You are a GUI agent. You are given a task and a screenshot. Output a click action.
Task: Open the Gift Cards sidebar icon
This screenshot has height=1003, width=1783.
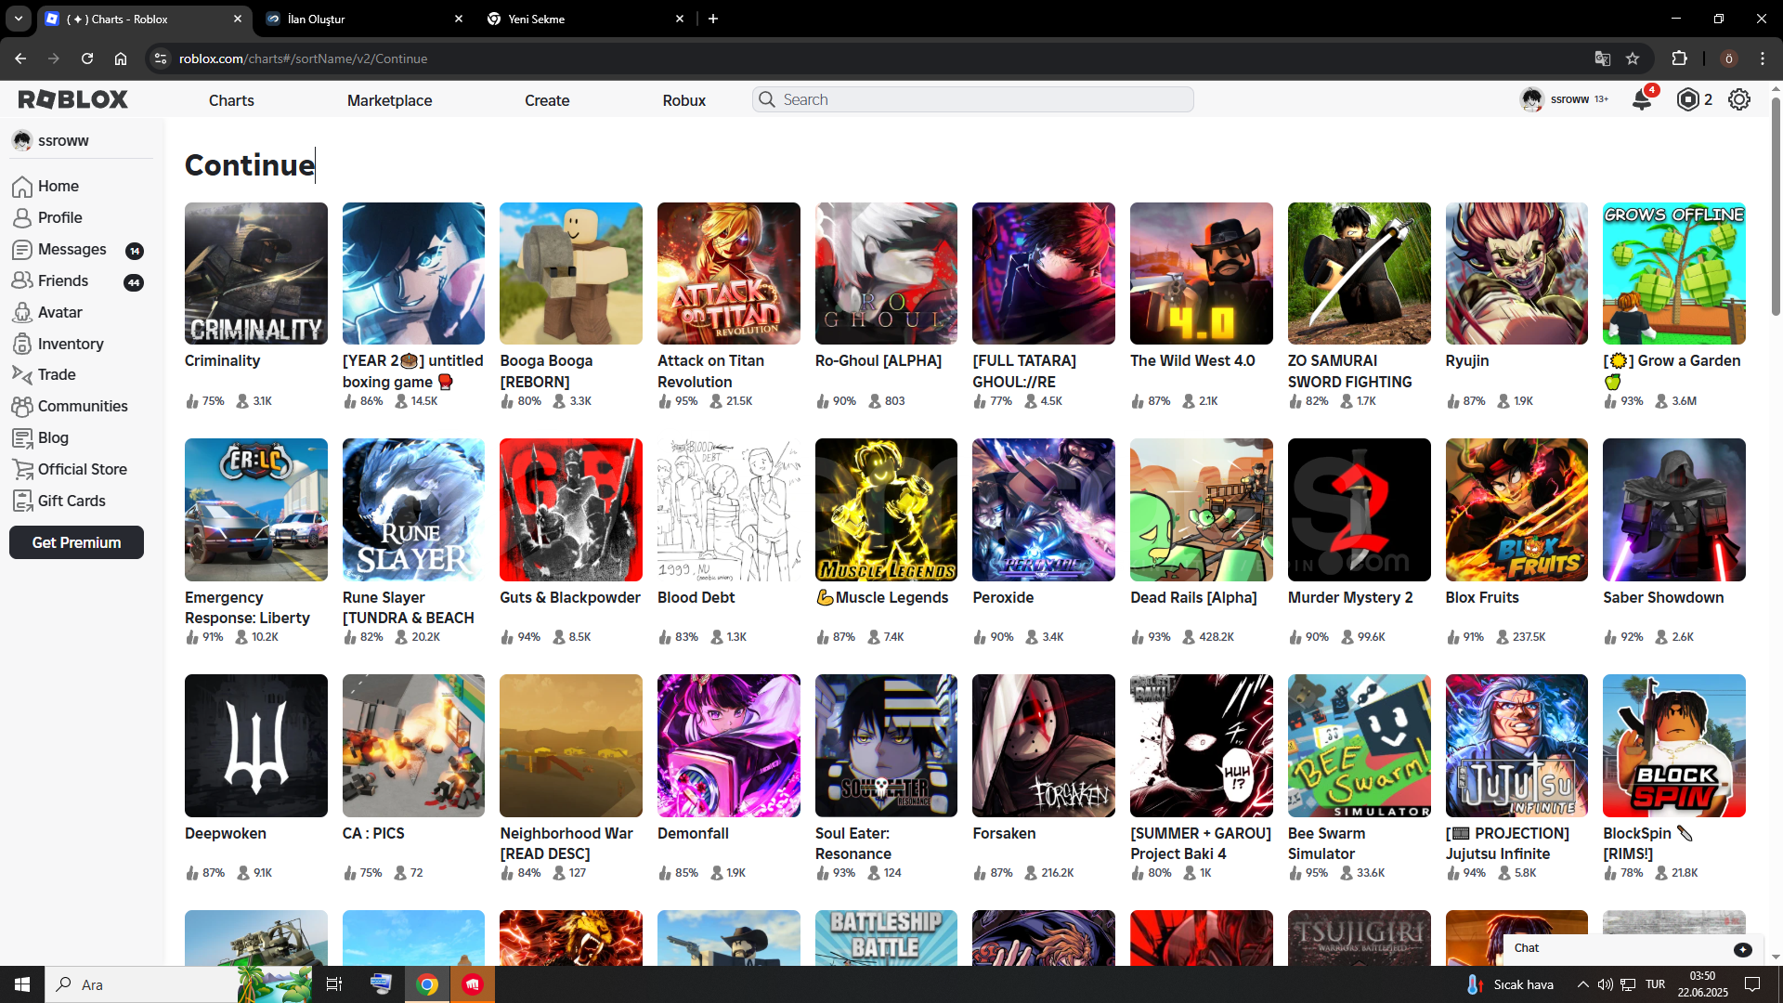(x=22, y=501)
